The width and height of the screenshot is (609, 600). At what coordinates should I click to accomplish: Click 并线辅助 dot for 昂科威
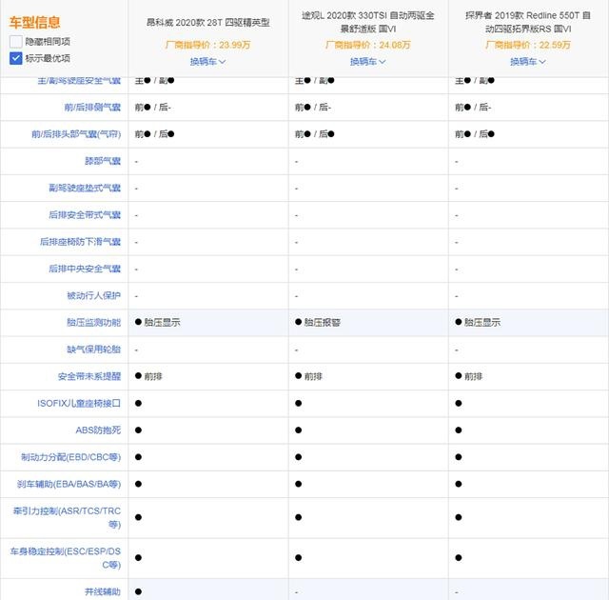point(138,591)
